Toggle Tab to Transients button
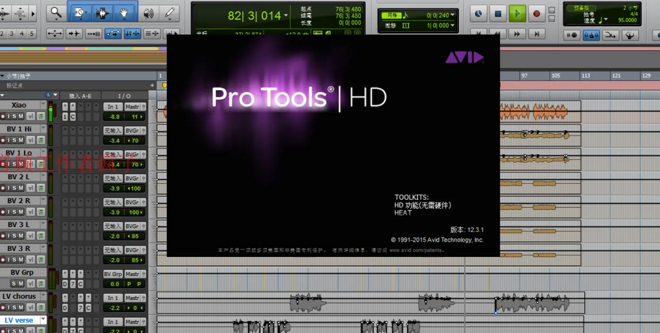The width and height of the screenshot is (660, 333). pyautogui.click(x=74, y=33)
